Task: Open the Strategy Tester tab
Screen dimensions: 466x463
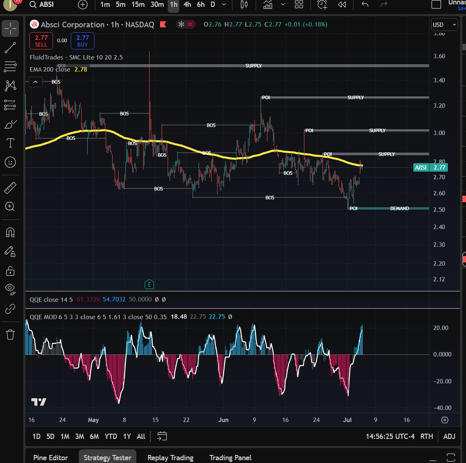Action: [107, 458]
